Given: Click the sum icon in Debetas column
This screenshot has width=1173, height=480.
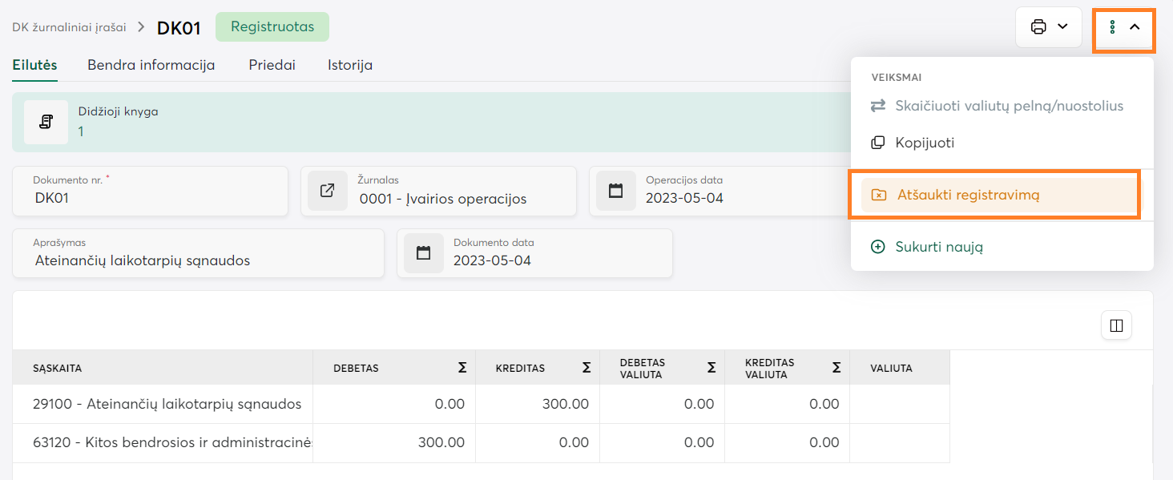Looking at the screenshot, I should tap(462, 368).
